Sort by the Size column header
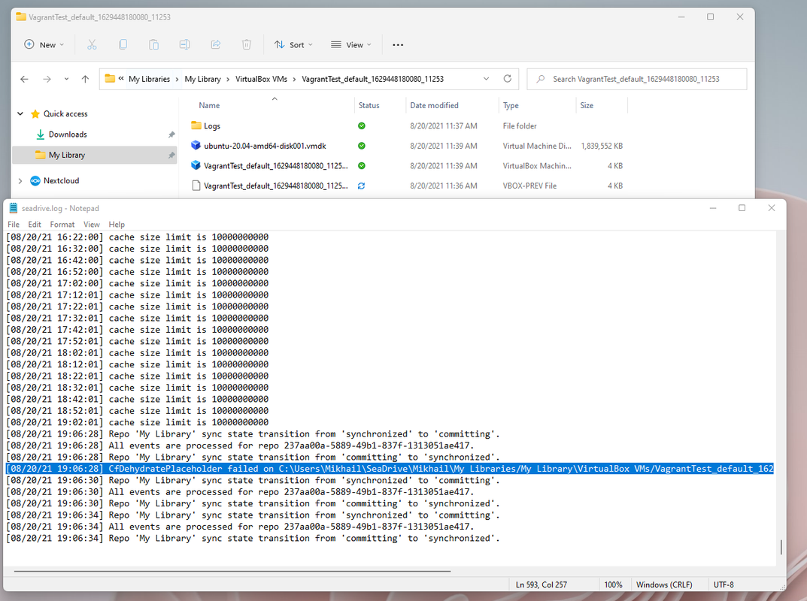807x601 pixels. click(587, 105)
